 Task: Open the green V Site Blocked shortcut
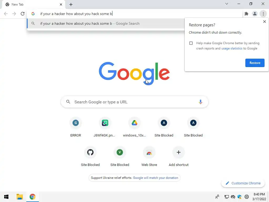coord(120,156)
